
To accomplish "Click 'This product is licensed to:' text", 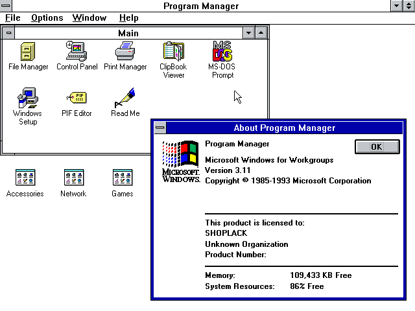I will tap(255, 223).
